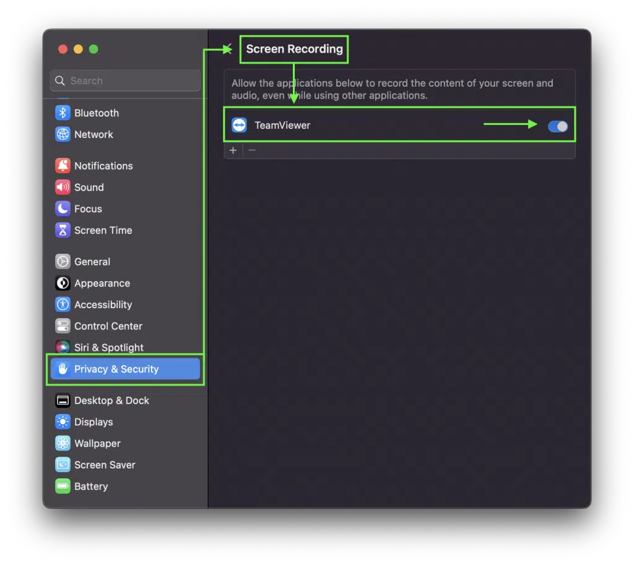Image resolution: width=634 pixels, height=565 pixels.
Task: Click the TeamViewer name text
Action: pos(282,125)
